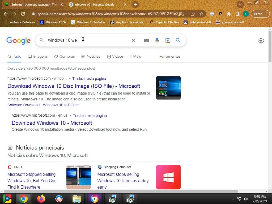Screen dimensions: 272x204
Task: Go back to the previous page
Action: point(6,14)
